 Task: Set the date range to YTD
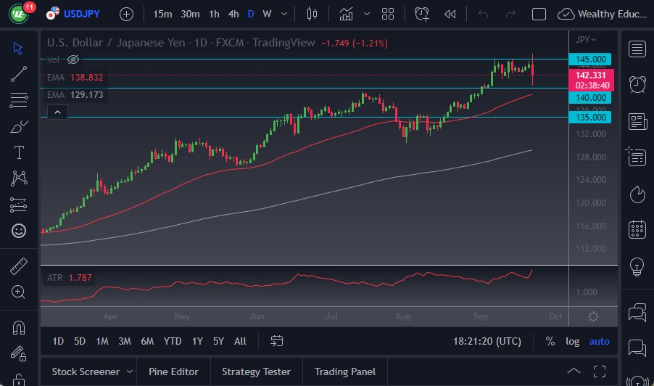click(172, 341)
